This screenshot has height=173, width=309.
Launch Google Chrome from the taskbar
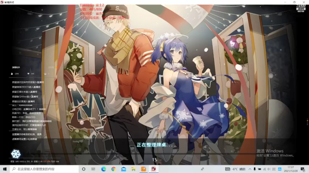pyautogui.click(x=114, y=169)
